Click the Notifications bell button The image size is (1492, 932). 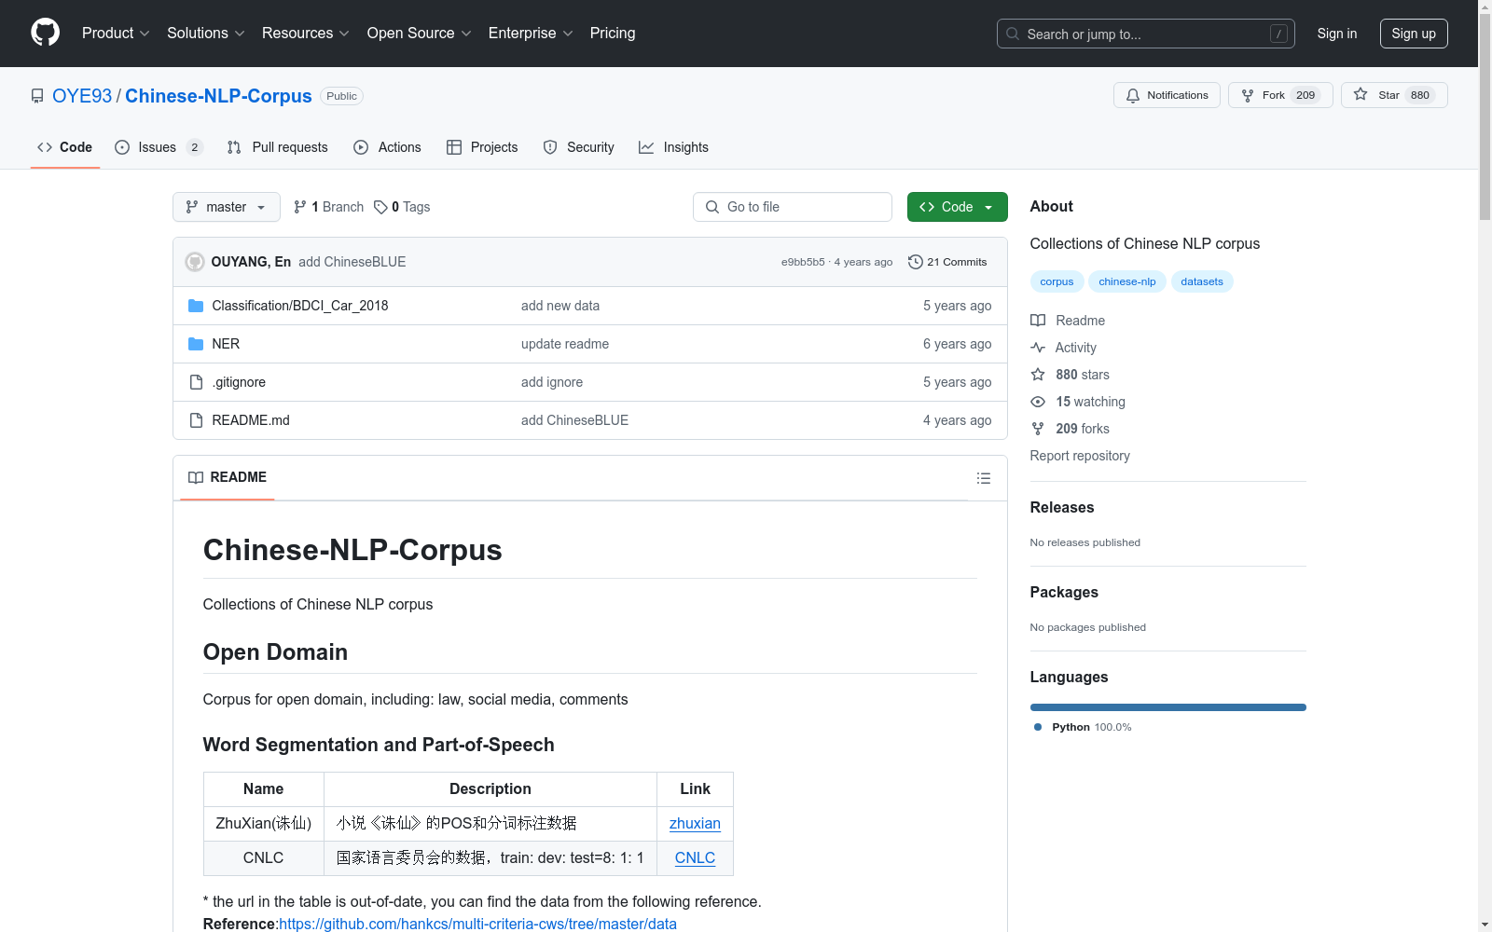[1167, 95]
